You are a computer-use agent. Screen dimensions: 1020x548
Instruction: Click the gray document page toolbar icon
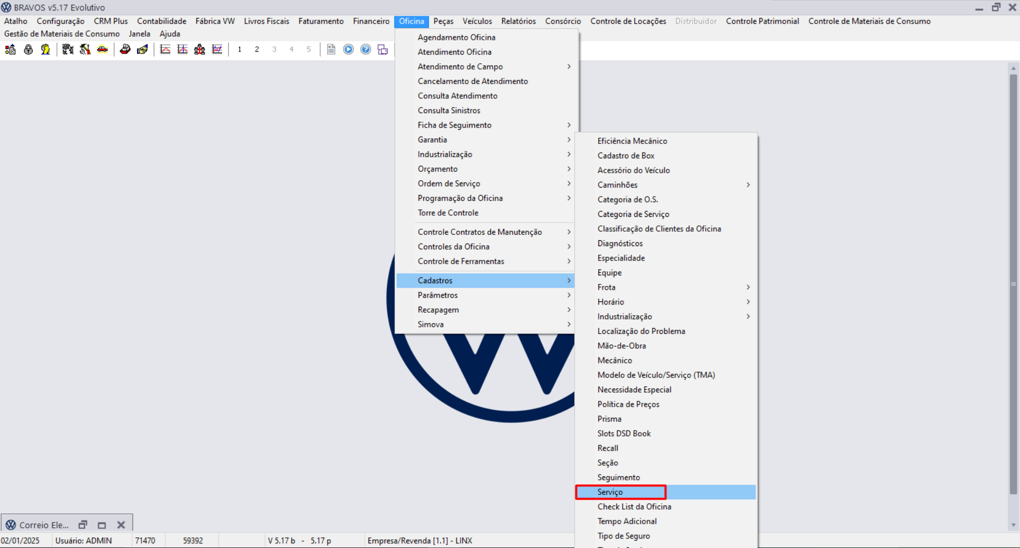pos(331,49)
